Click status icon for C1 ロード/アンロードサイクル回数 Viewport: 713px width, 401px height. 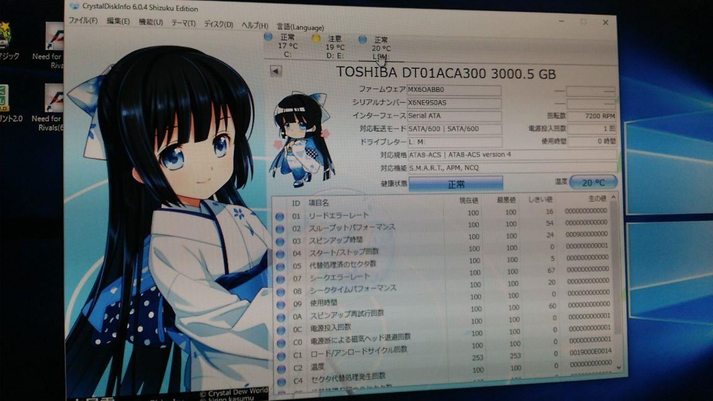[x=282, y=356]
